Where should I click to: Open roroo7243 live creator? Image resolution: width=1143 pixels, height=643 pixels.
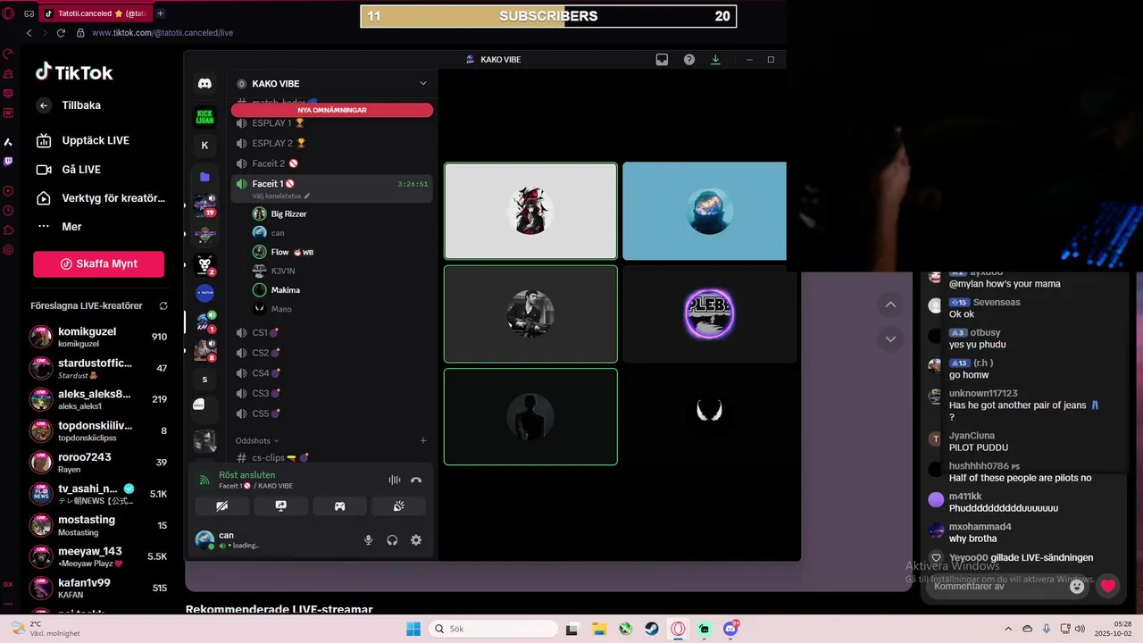tap(98, 462)
